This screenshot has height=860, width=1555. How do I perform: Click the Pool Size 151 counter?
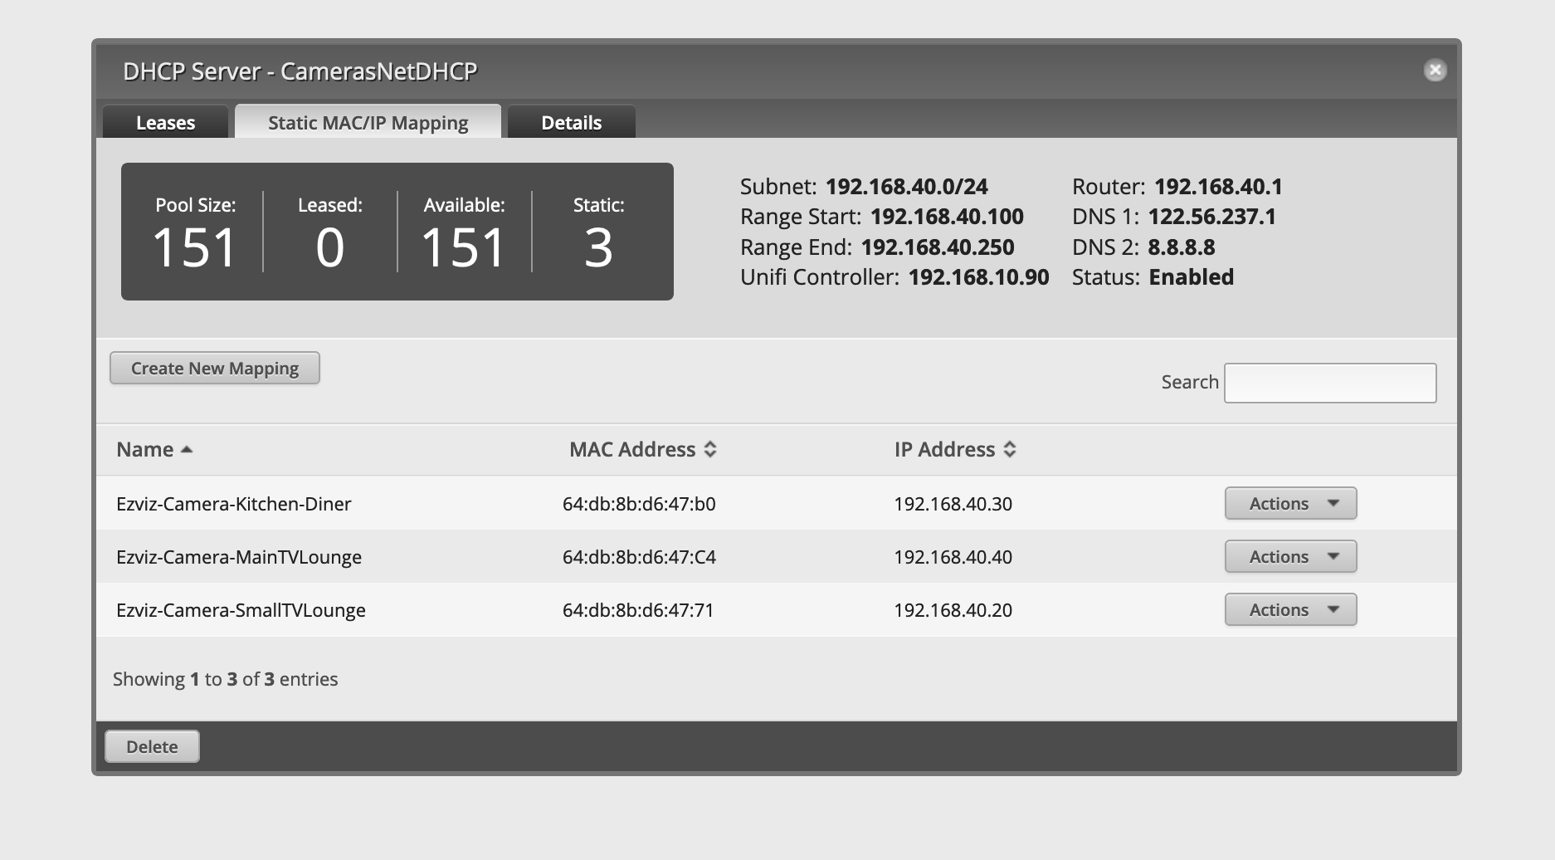[195, 232]
